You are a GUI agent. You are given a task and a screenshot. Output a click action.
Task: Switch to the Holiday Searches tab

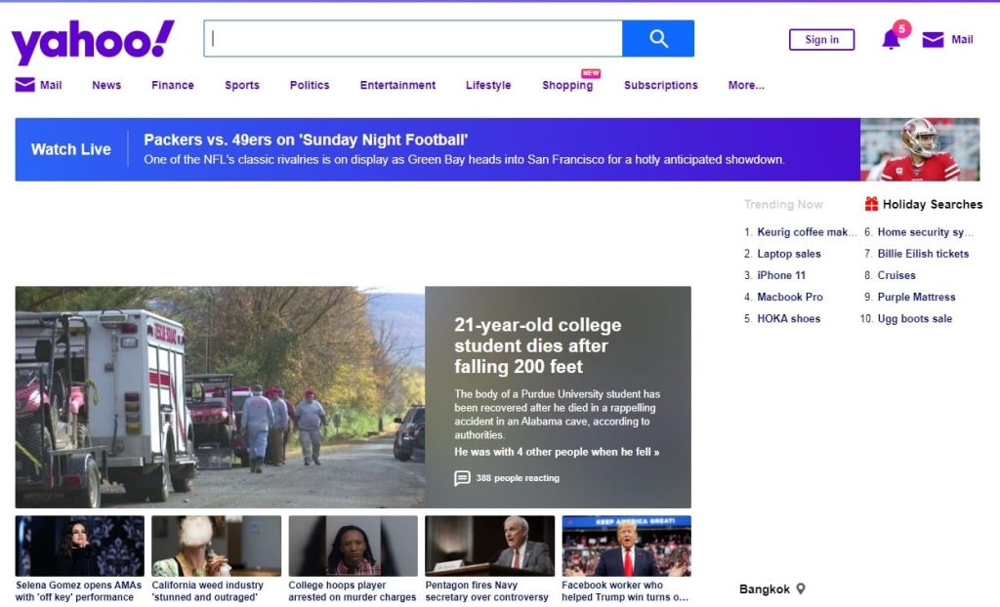click(933, 204)
